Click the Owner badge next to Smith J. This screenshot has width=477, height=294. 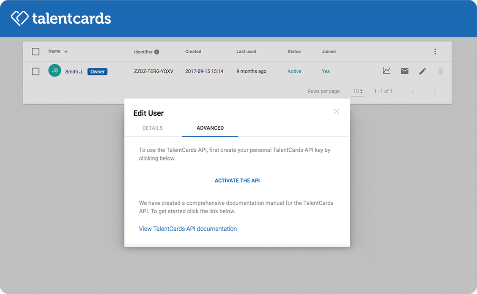[x=97, y=71]
